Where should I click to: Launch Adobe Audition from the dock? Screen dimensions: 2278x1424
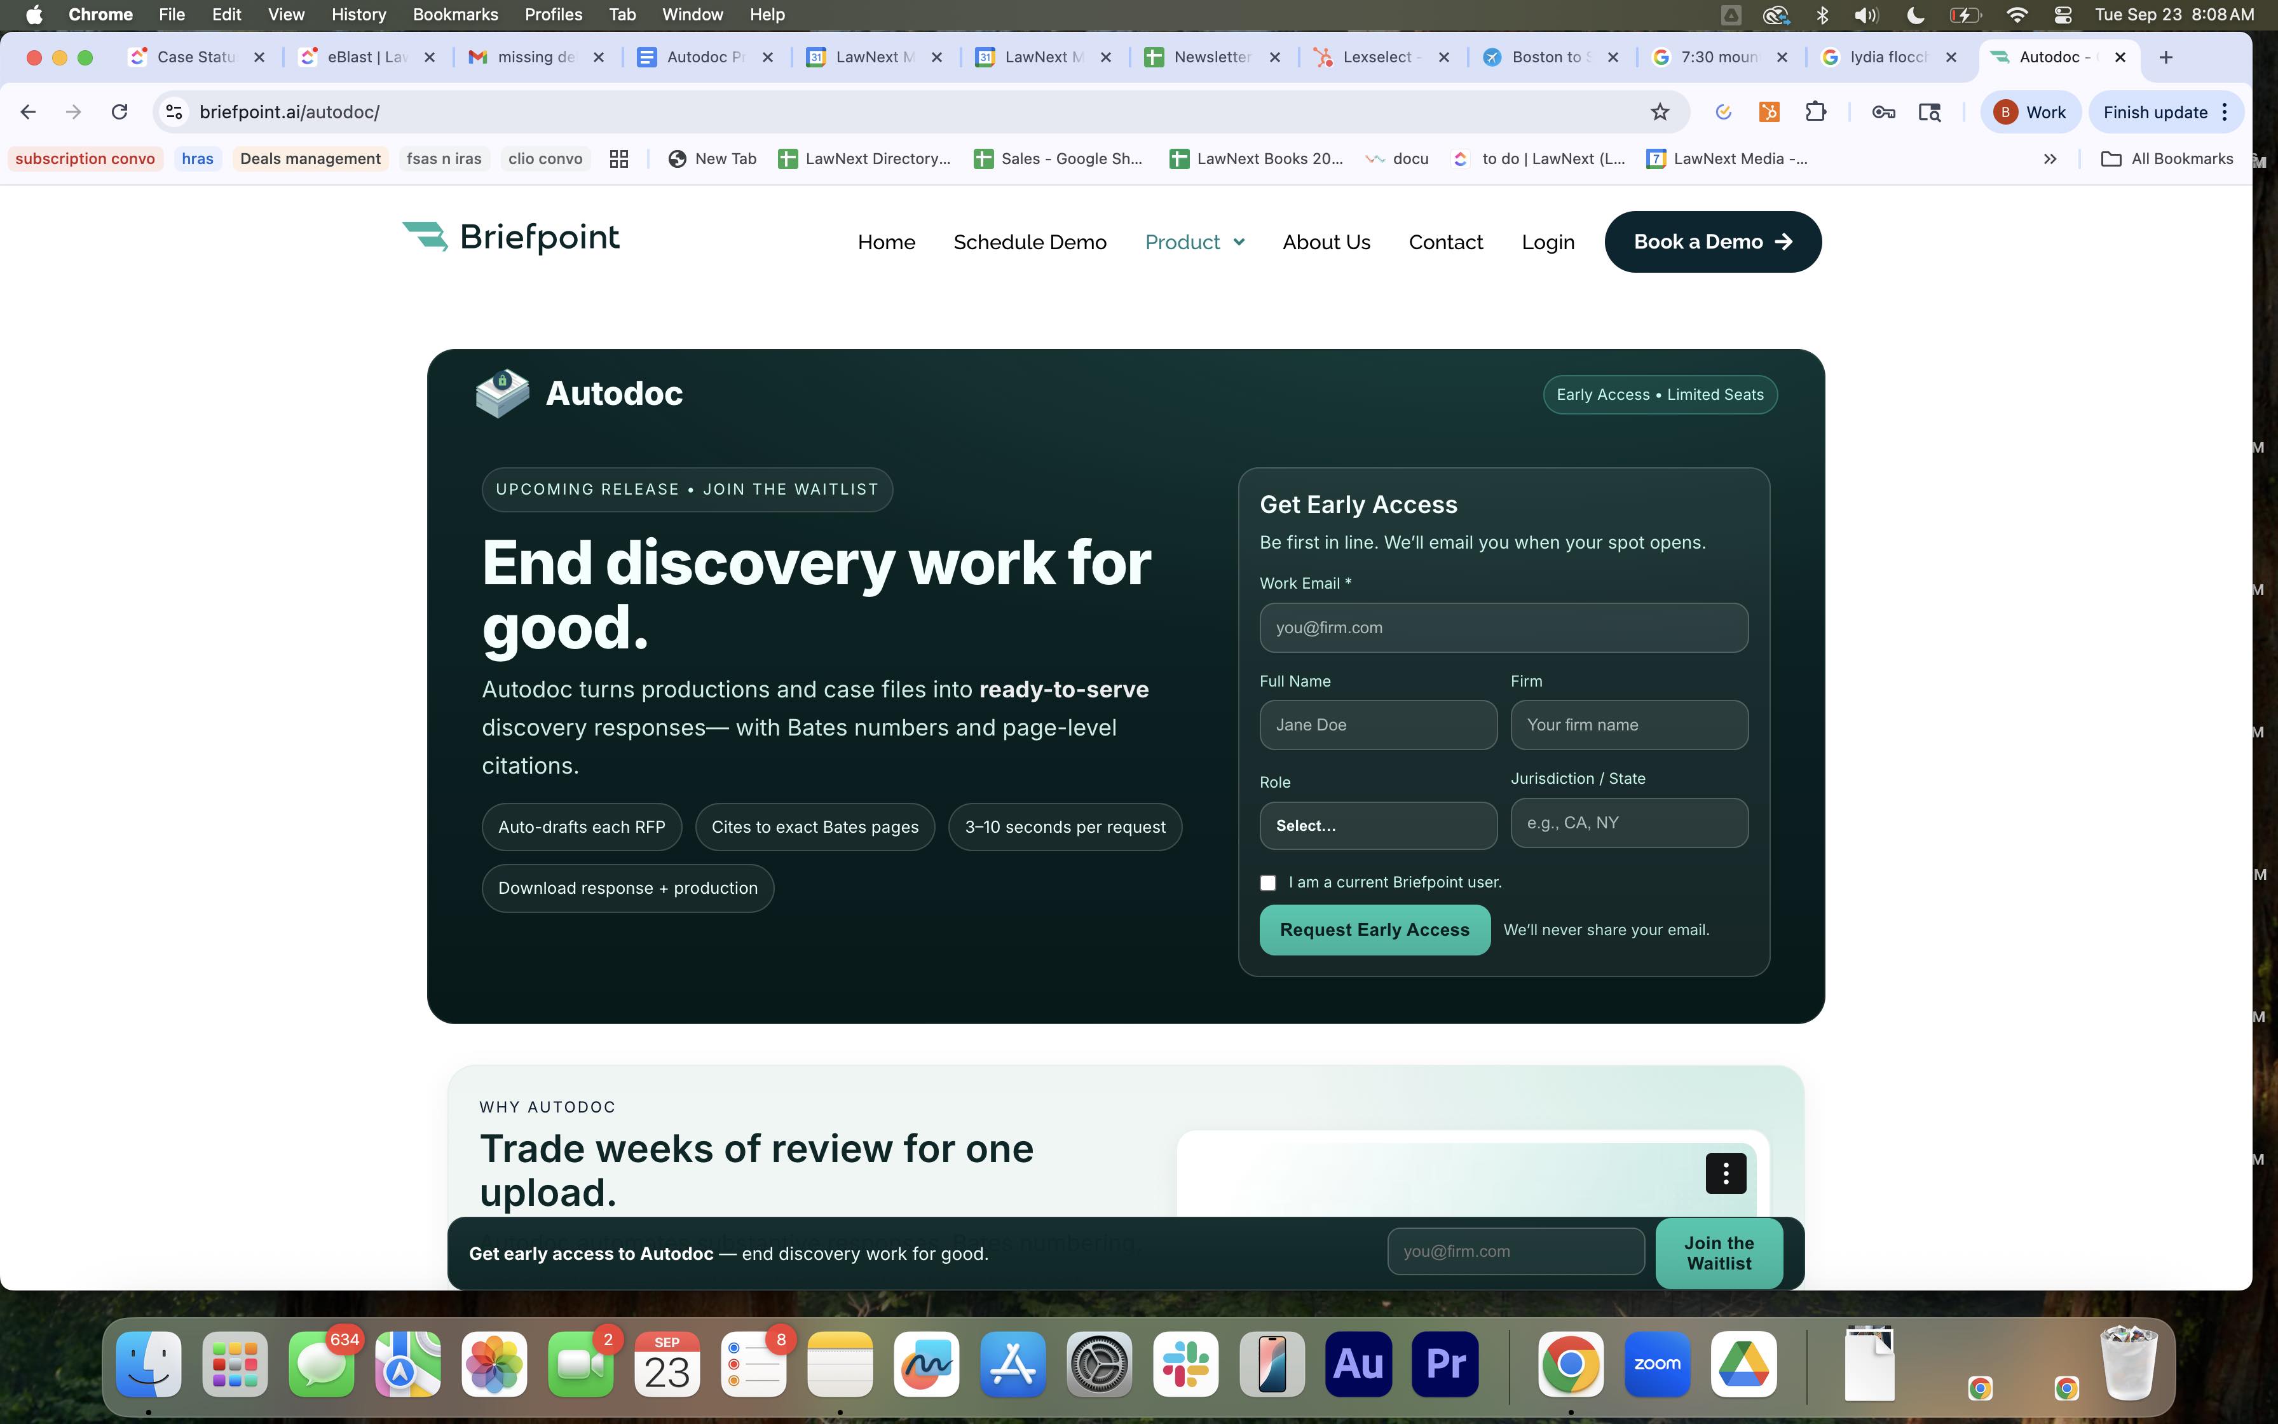click(1358, 1364)
